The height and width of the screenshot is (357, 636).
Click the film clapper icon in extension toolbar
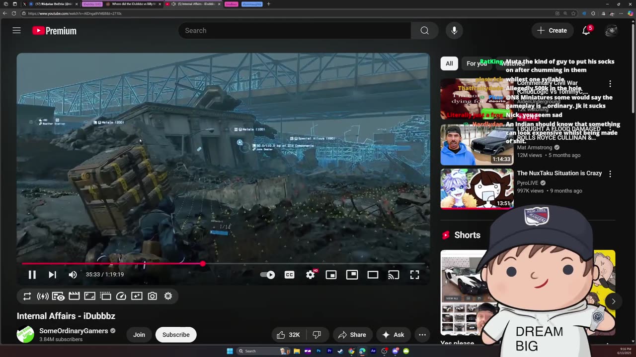pos(74,296)
